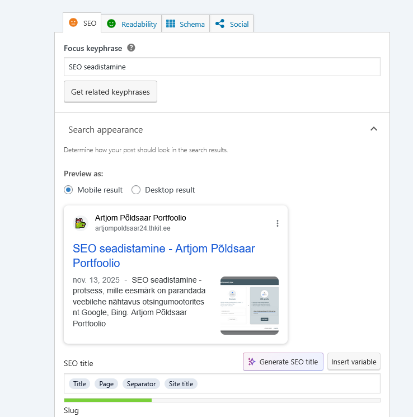Click the Separator variable tag in SEO title
The height and width of the screenshot is (417, 413).
click(x=142, y=384)
